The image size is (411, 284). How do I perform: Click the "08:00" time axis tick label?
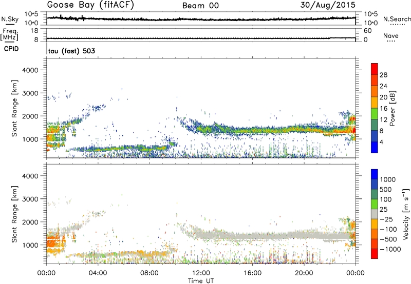coord(149,273)
